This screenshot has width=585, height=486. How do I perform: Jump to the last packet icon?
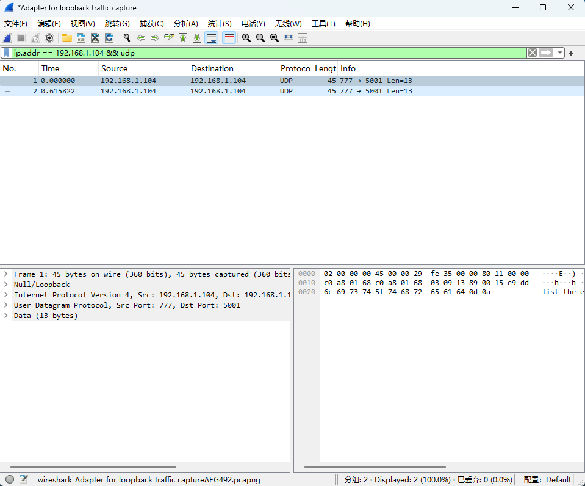(197, 38)
